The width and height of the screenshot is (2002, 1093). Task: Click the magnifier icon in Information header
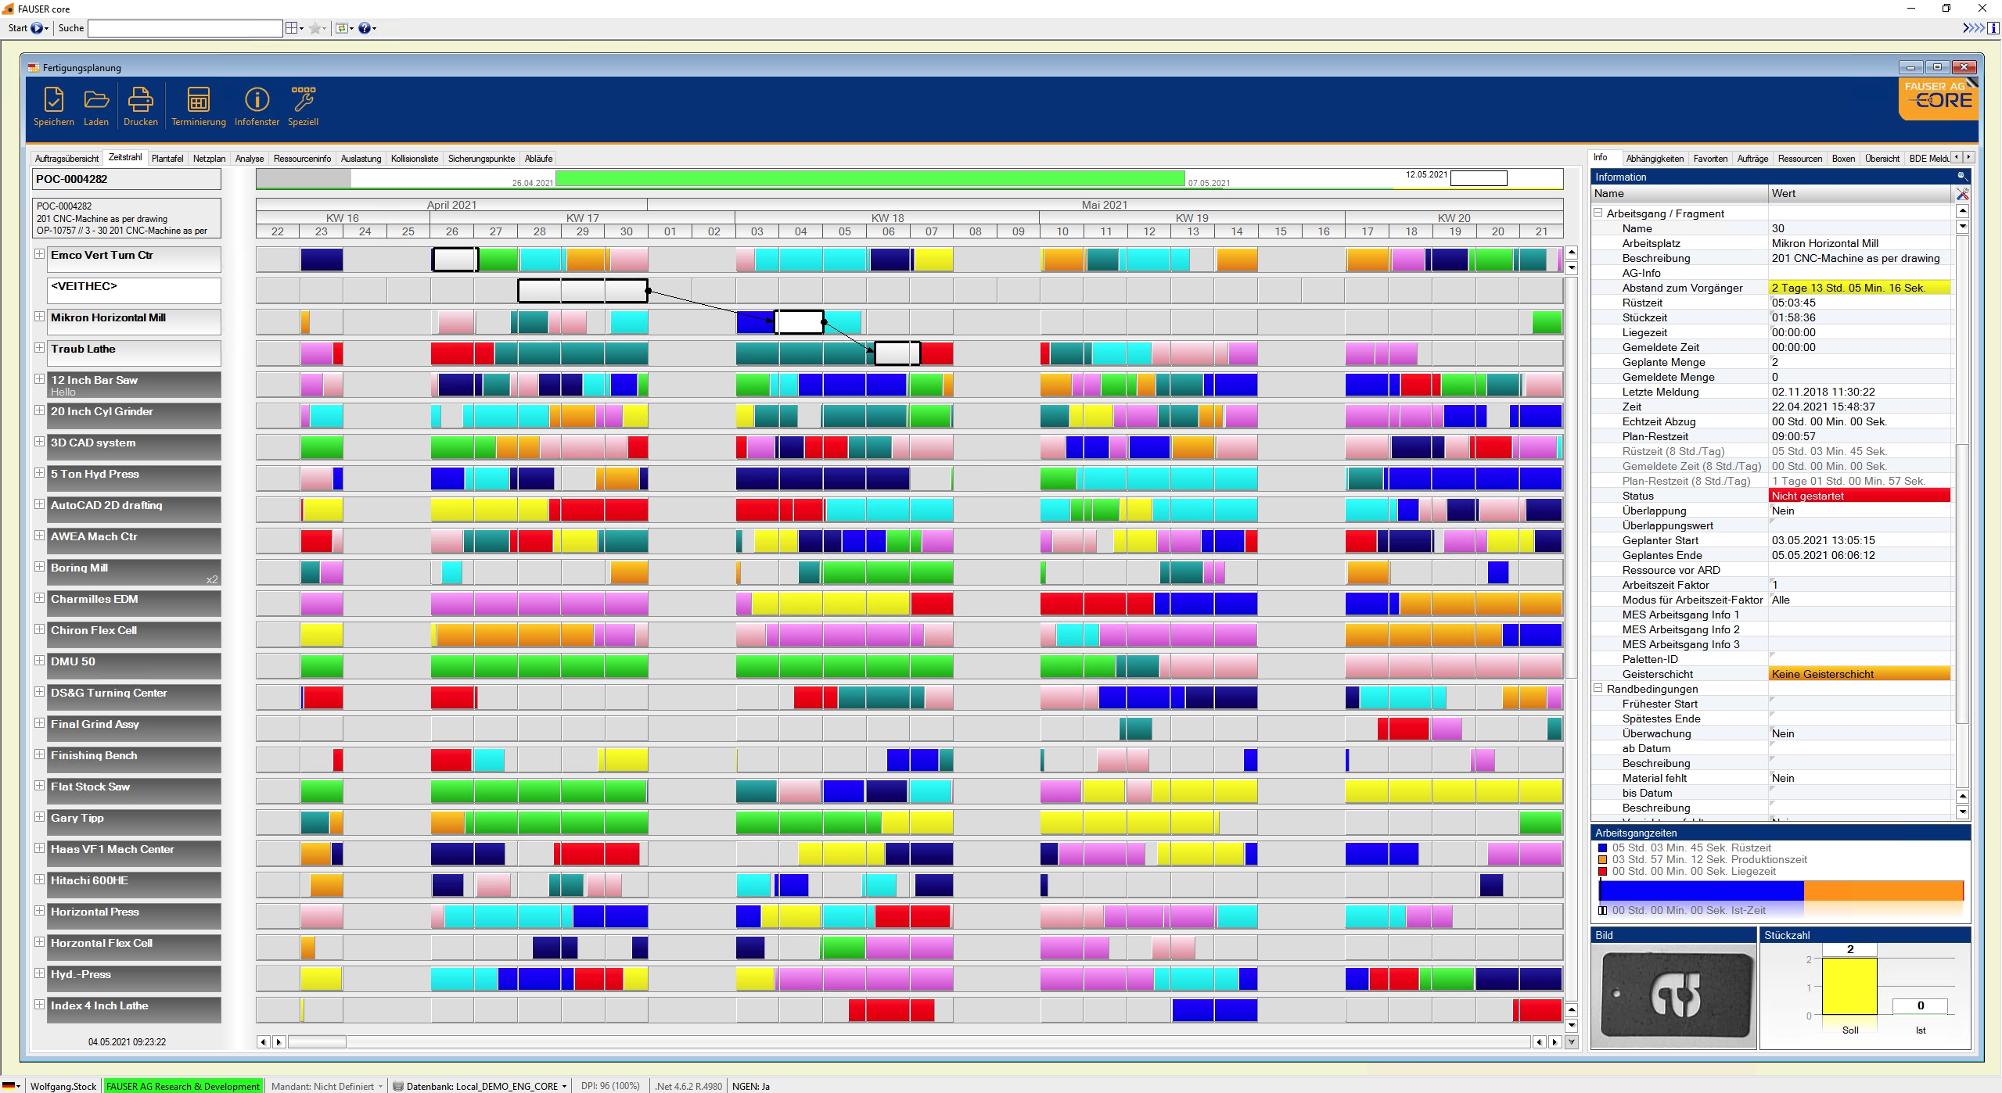(x=1961, y=177)
